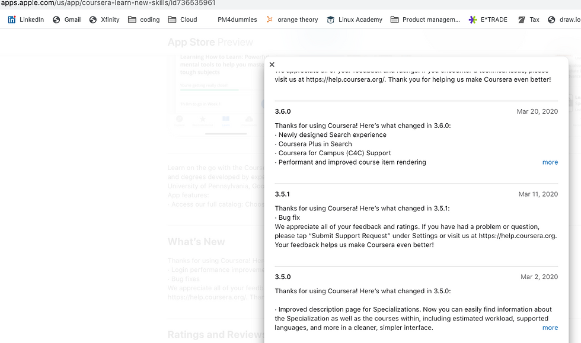The width and height of the screenshot is (581, 343).
Task: Click 'App Store Preview' header behind dialog
Action: point(210,42)
